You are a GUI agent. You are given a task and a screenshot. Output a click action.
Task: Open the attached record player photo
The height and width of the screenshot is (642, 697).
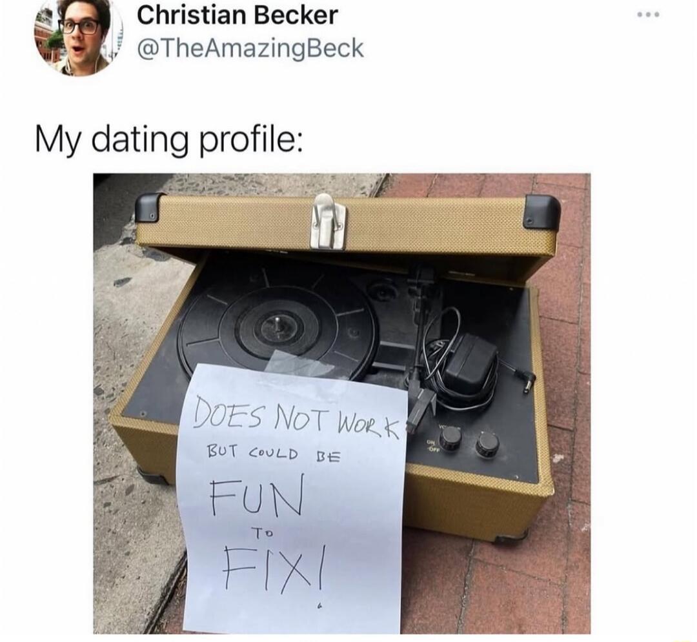[341, 403]
